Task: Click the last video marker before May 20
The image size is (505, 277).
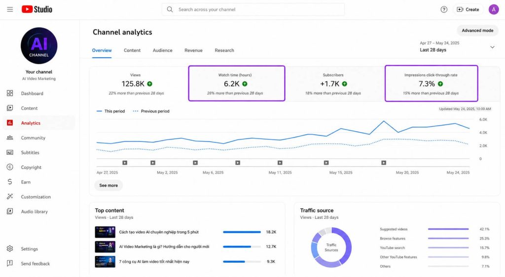Action: click(x=384, y=163)
